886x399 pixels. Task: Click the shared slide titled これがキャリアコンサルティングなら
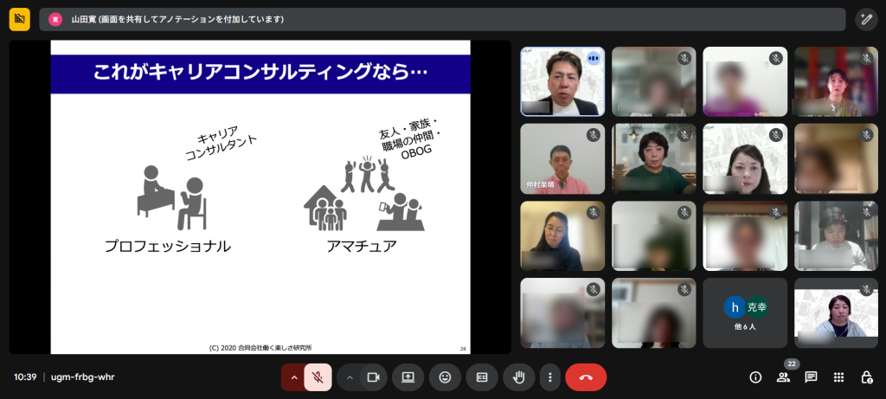tap(260, 197)
